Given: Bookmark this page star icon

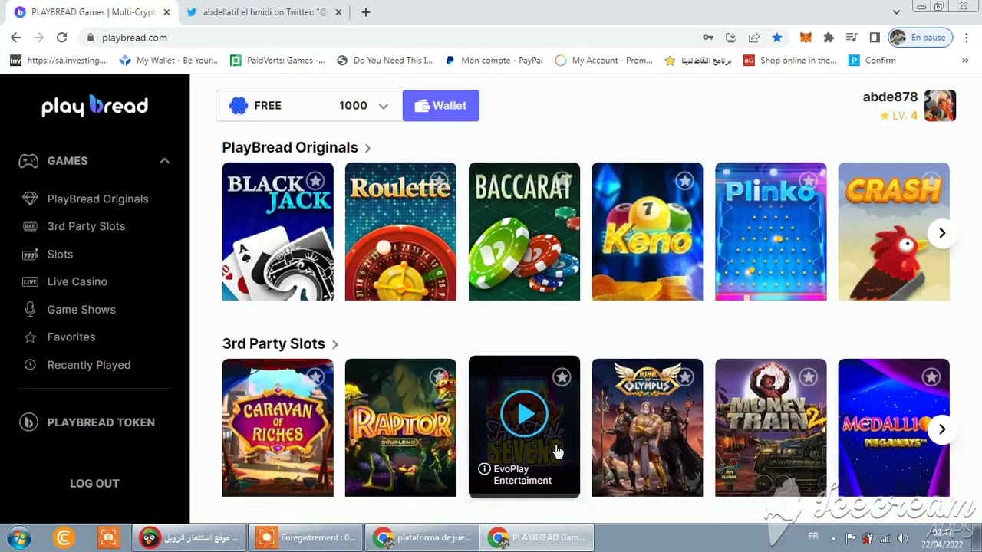Looking at the screenshot, I should 777,38.
